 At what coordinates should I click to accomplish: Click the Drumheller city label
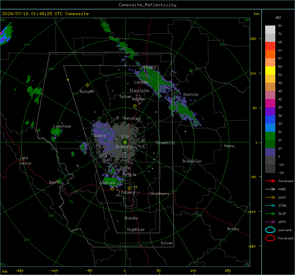[x=192, y=161]
